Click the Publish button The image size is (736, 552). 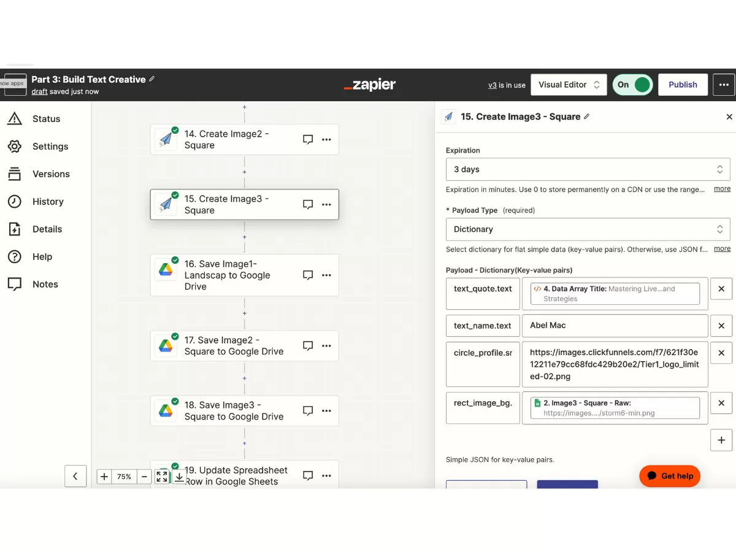(x=683, y=85)
